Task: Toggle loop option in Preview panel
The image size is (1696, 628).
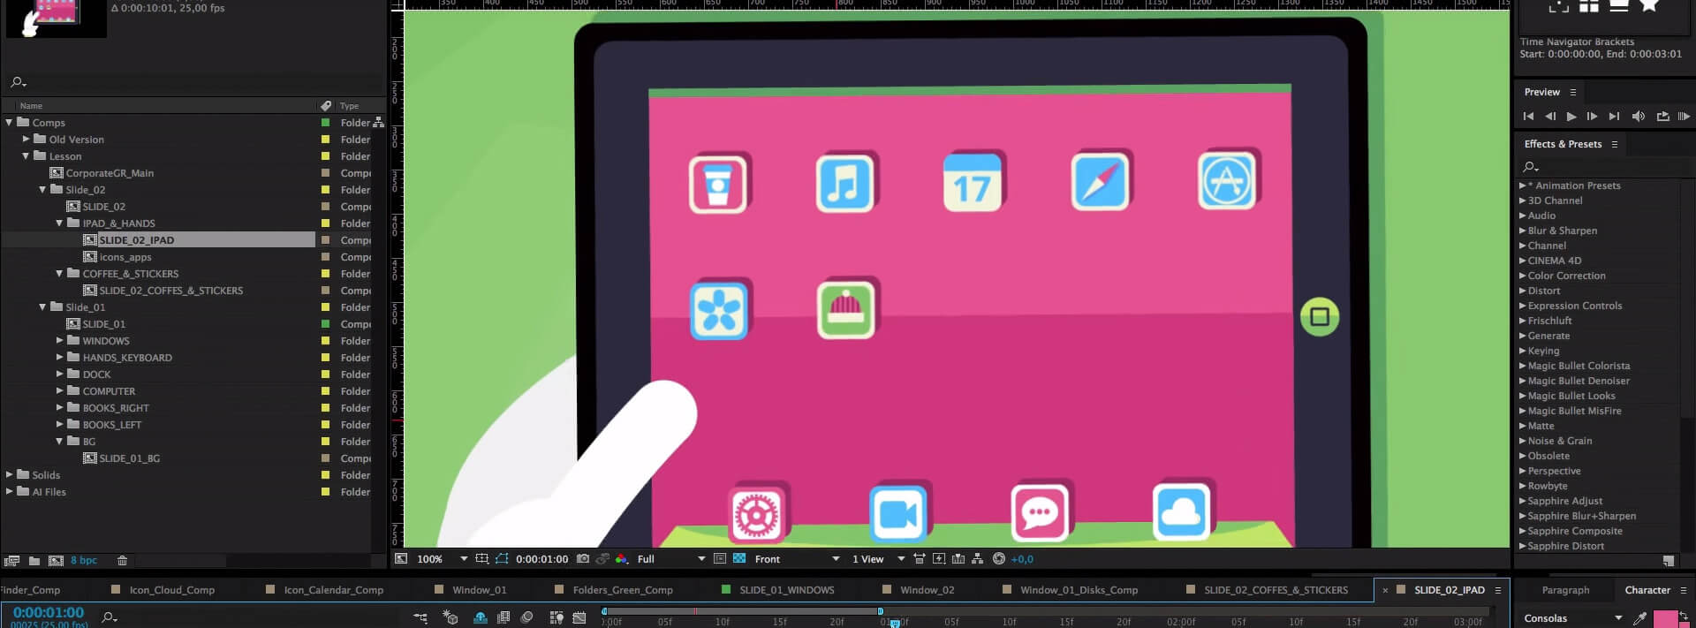Action: 1663,117
